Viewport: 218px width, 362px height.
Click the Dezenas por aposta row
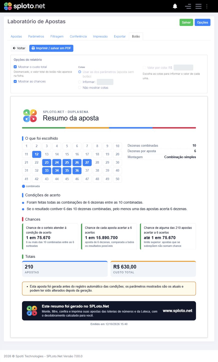pyautogui.click(x=162, y=151)
